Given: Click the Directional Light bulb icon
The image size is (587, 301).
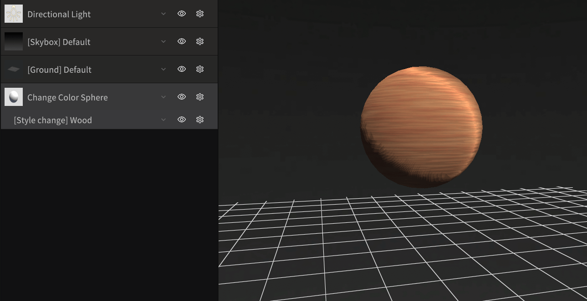Looking at the screenshot, I should pos(14,14).
